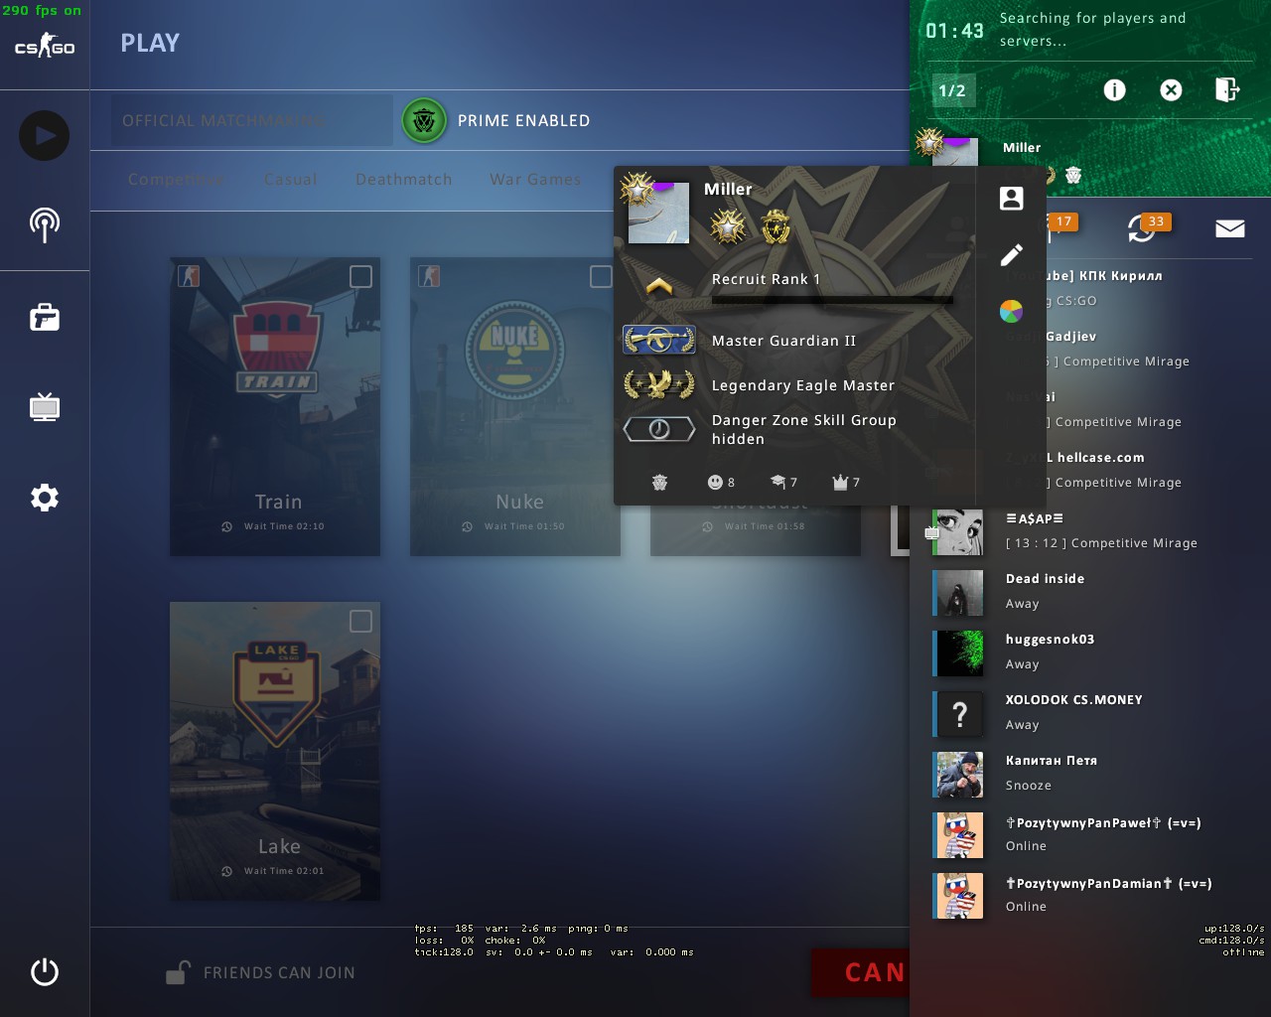1271x1017 pixels.
Task: Toggle the Train map checkbox
Action: pyautogui.click(x=360, y=276)
